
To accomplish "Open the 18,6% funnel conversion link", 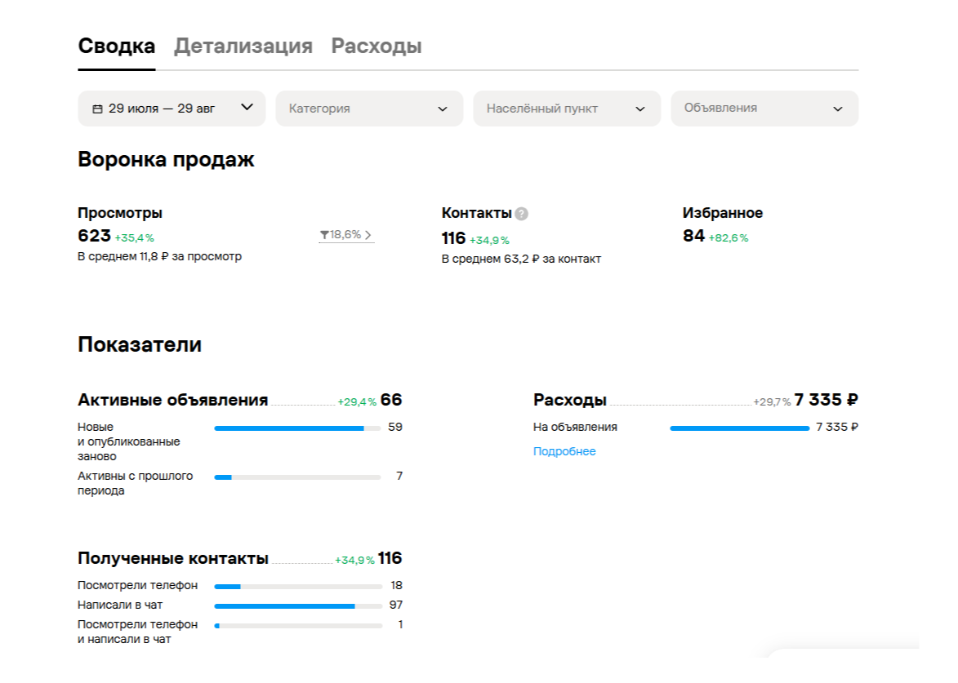I will 345,235.
